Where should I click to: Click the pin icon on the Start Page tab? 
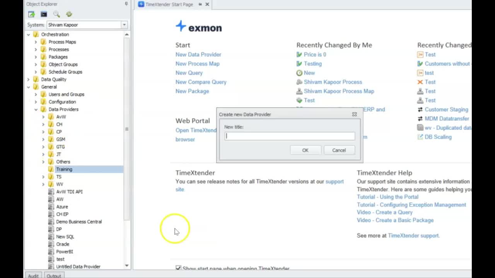pyautogui.click(x=200, y=4)
